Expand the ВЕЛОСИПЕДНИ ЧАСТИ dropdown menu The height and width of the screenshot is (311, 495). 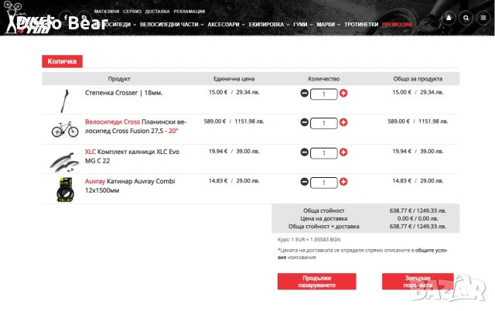click(172, 24)
